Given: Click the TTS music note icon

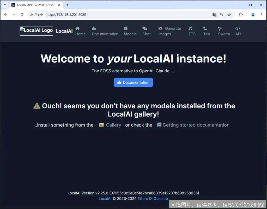Looking at the screenshot, I should click(190, 28).
